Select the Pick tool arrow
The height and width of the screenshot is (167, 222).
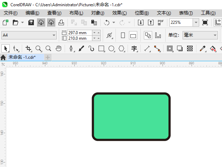6,48
